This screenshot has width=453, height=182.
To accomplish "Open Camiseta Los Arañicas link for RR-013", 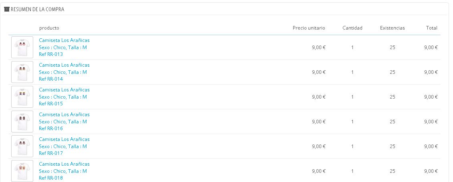I will click(x=64, y=40).
